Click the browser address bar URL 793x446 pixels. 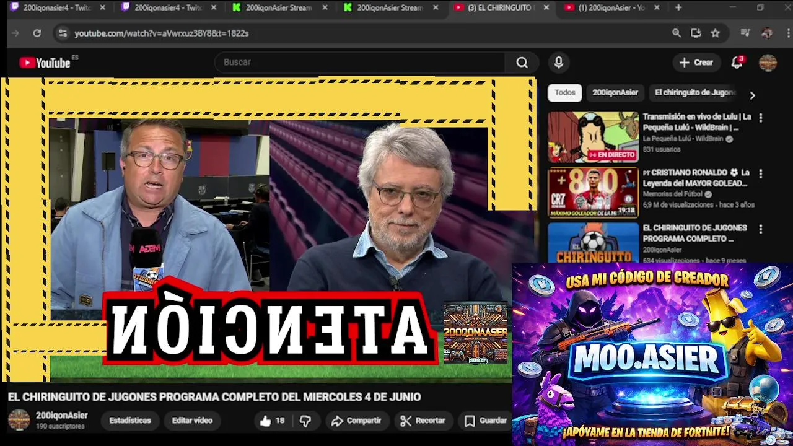[162, 33]
